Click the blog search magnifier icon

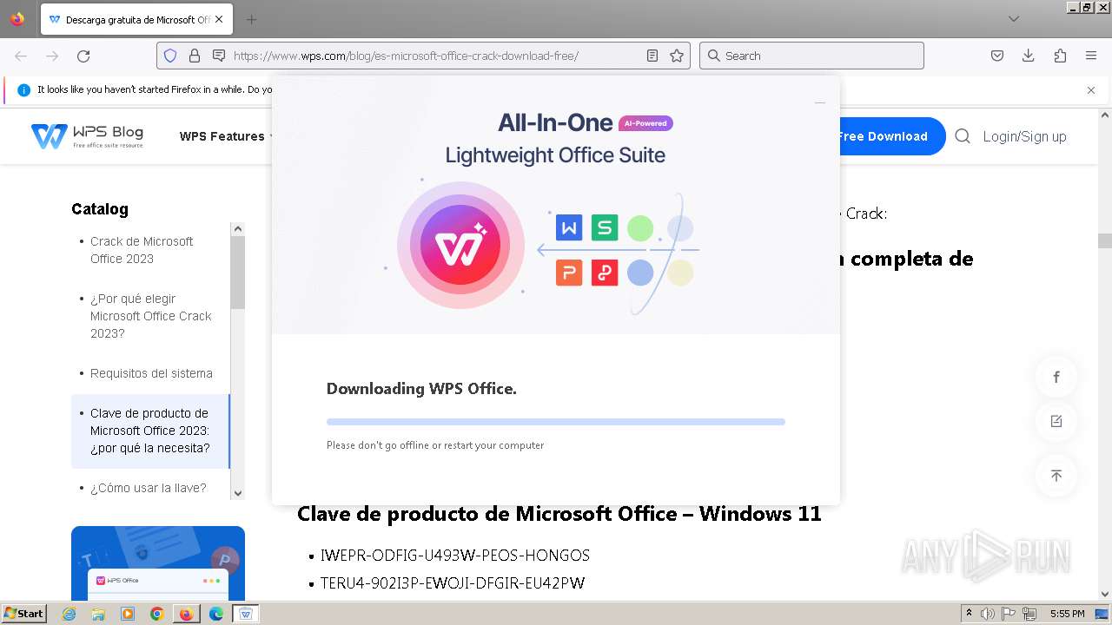963,136
